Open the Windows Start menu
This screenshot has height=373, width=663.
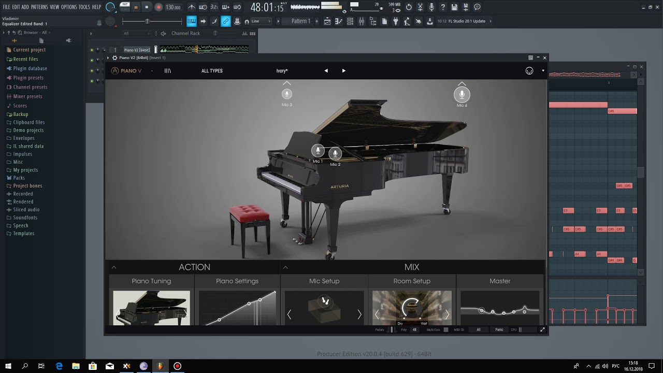click(8, 366)
